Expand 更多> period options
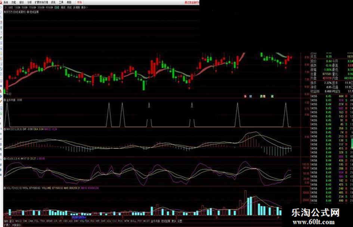 pos(84,7)
